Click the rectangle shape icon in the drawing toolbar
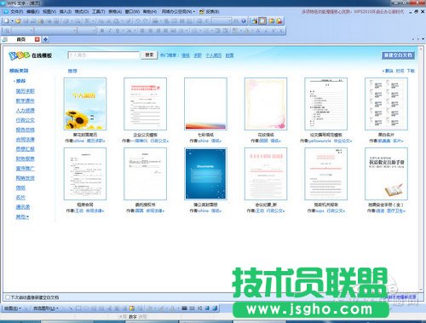426x323 pixels. (78, 309)
